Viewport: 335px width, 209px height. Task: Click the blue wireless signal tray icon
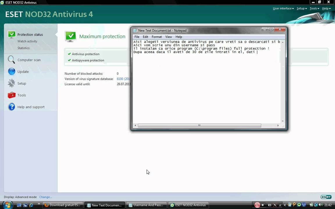(304, 205)
